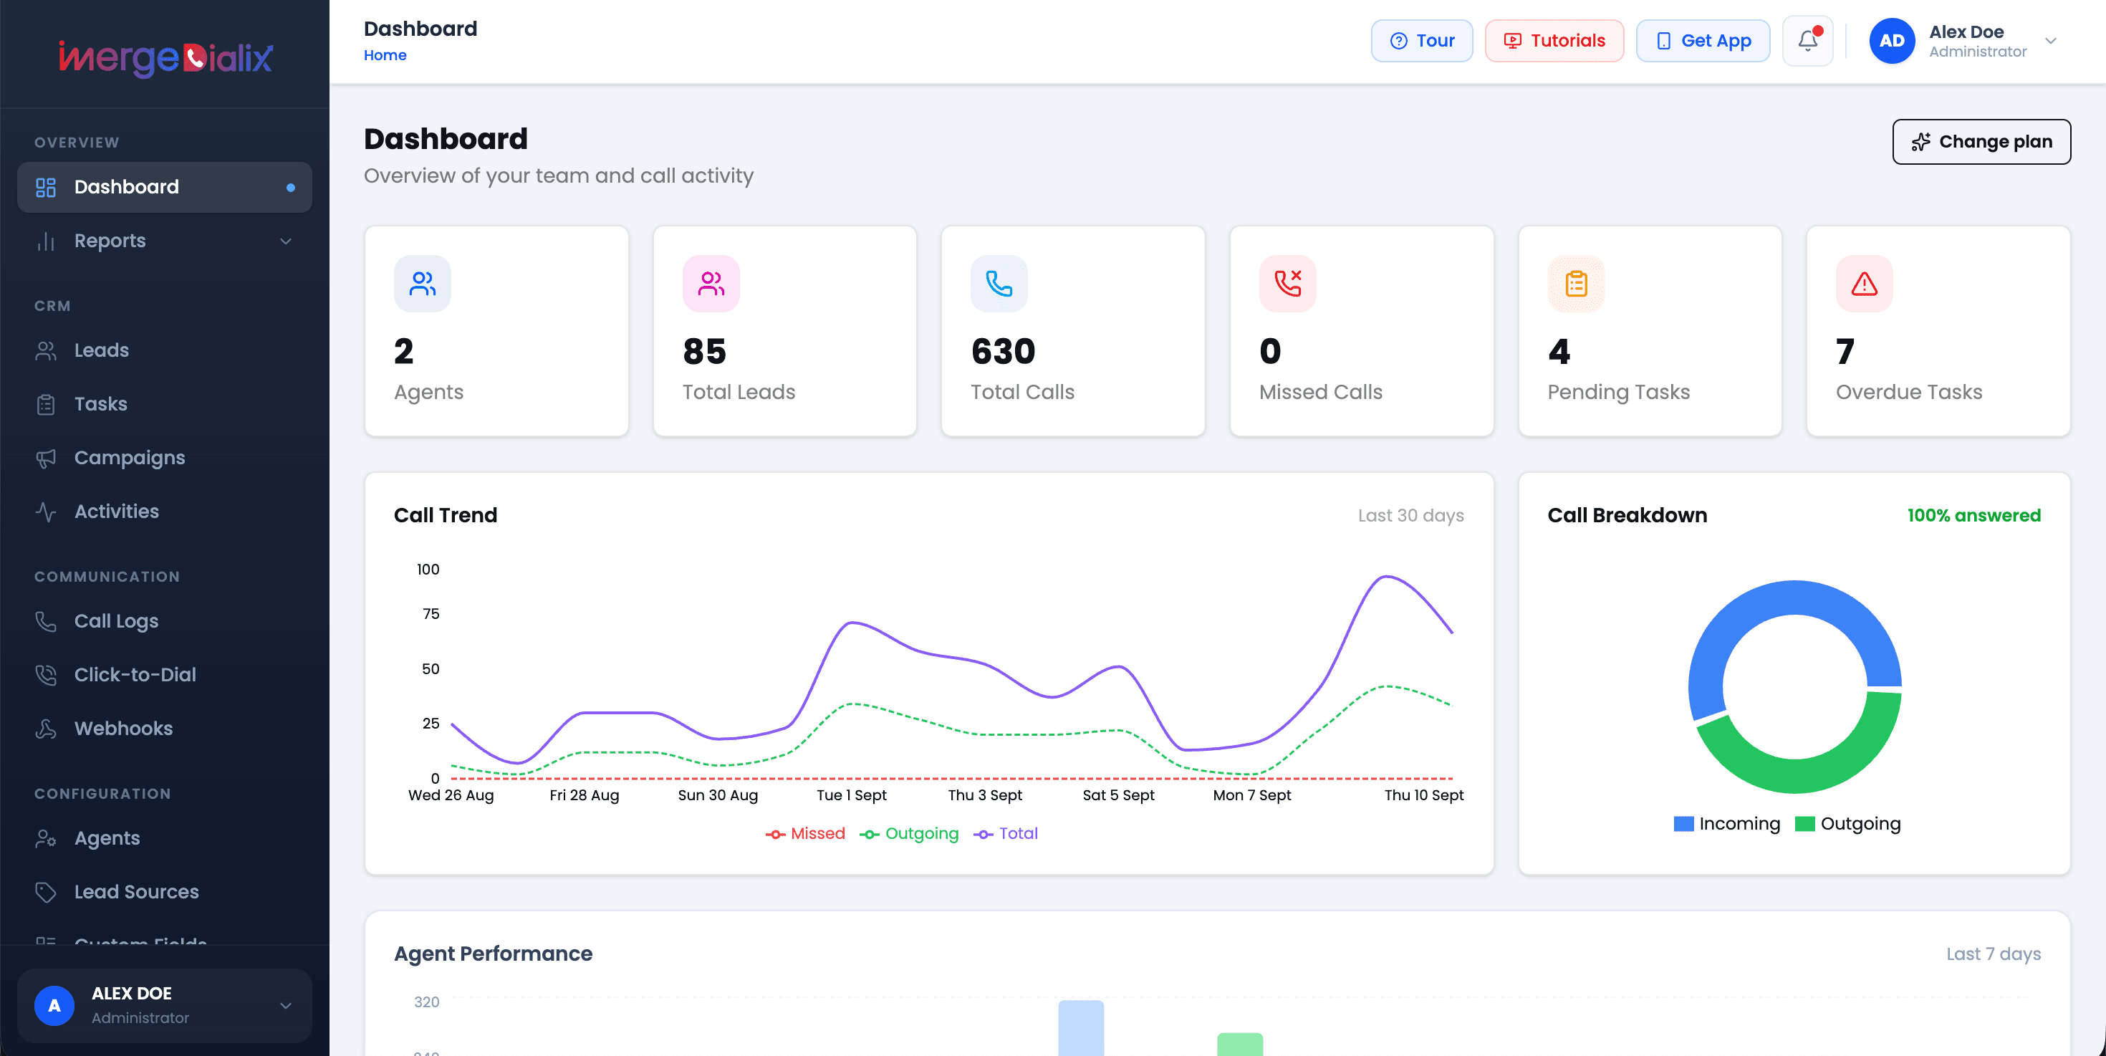Click the Pending Tasks clipboard icon
This screenshot has width=2106, height=1056.
[x=1575, y=284]
